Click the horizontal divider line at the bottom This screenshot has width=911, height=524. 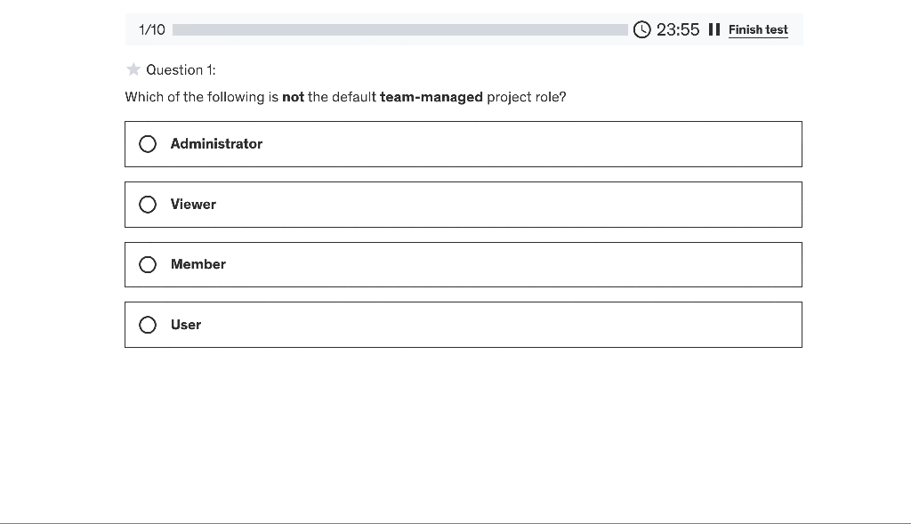pyautogui.click(x=455, y=523)
